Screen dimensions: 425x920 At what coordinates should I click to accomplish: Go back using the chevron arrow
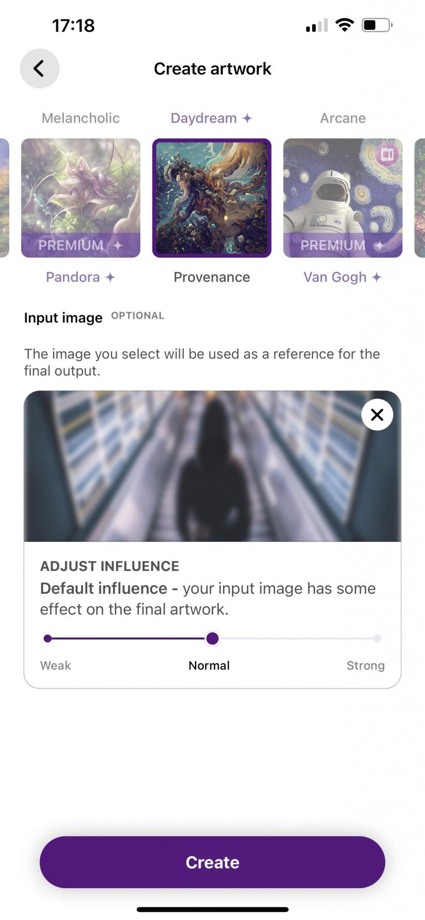39,68
